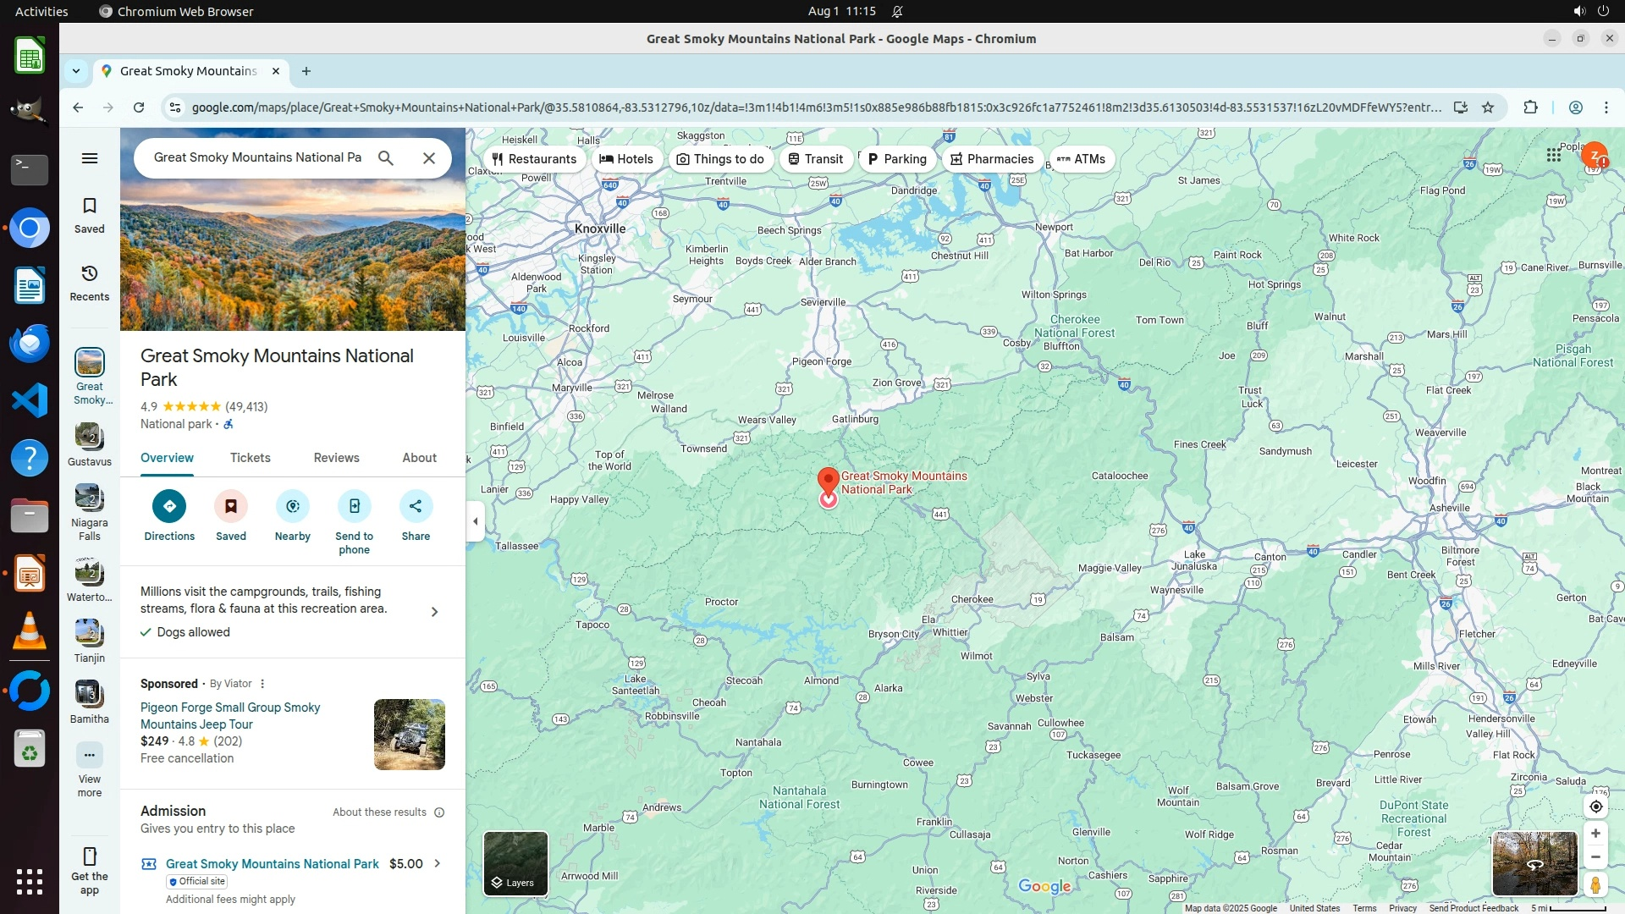Click the Nearby search icon
The height and width of the screenshot is (914, 1625).
[292, 506]
